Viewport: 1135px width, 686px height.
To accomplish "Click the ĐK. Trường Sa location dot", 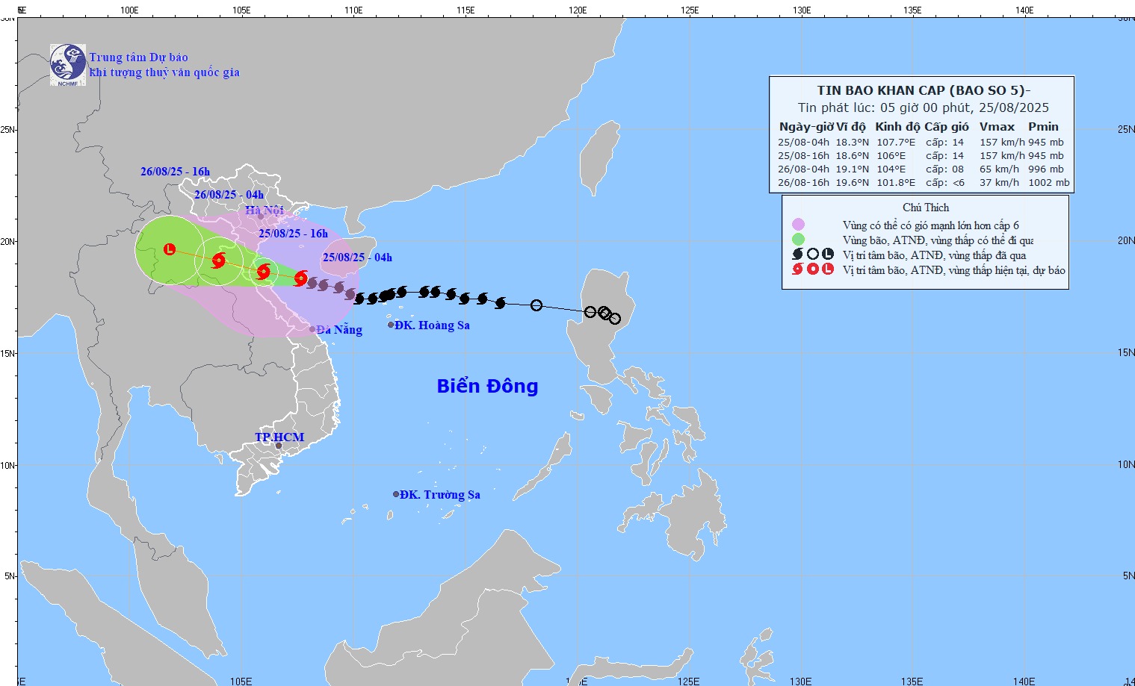I will coord(396,494).
